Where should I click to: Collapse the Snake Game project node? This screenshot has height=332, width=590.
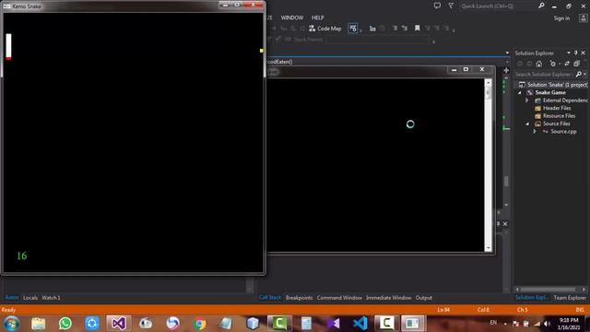pos(520,92)
